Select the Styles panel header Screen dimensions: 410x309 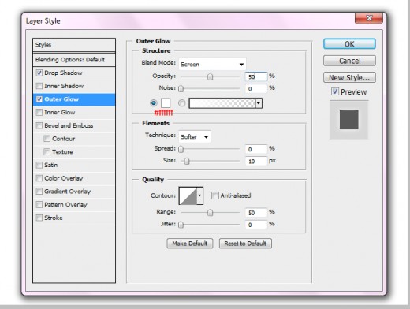pos(74,45)
